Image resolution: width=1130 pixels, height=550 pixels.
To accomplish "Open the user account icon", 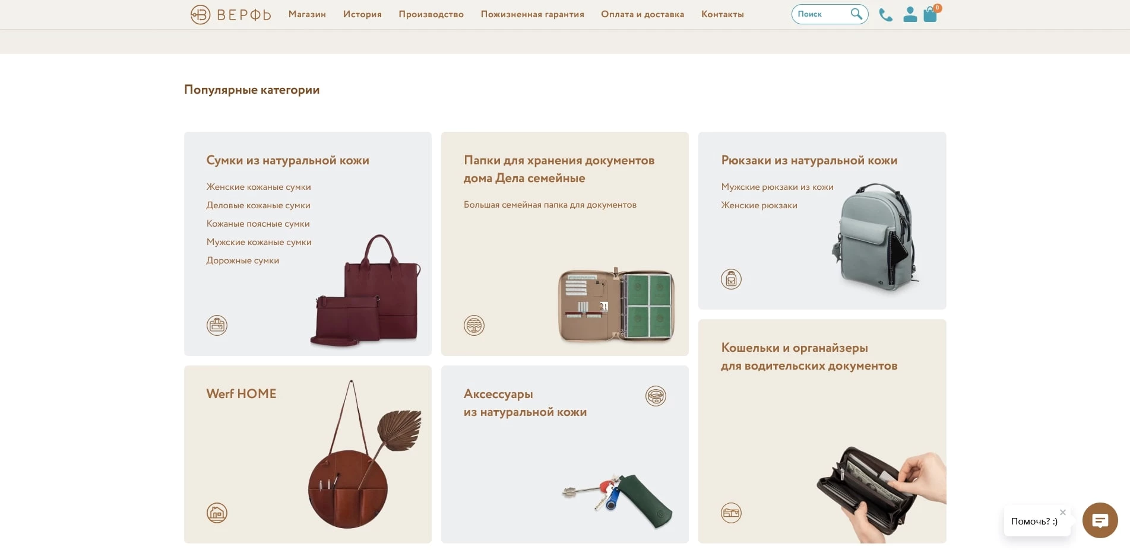I will click(x=910, y=14).
